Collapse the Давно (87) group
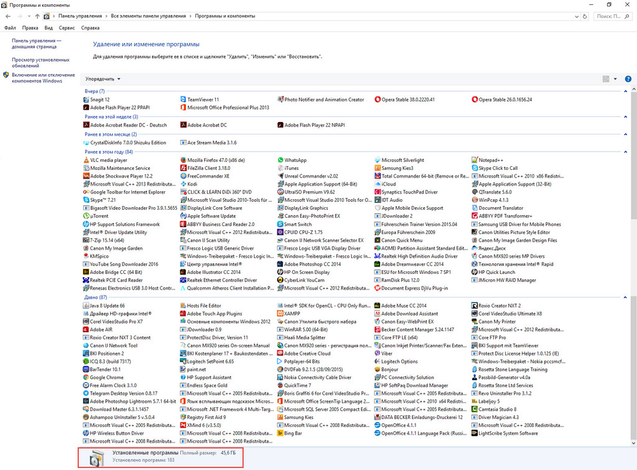 [625, 298]
